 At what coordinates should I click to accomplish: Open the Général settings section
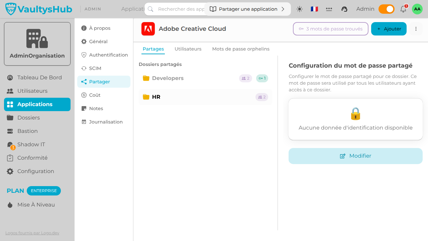[104, 42]
